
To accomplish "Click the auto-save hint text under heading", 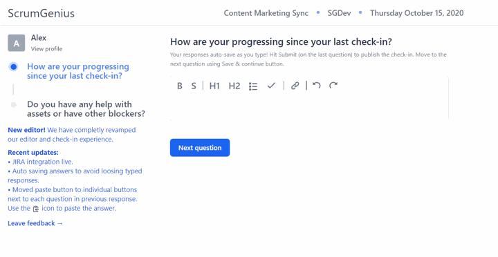I will click(308, 59).
